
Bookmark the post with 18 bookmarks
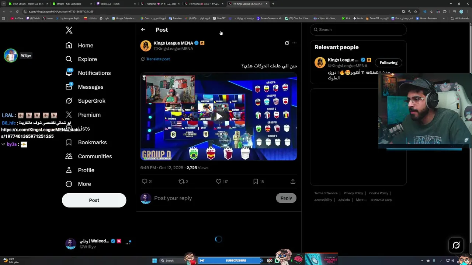258,181
